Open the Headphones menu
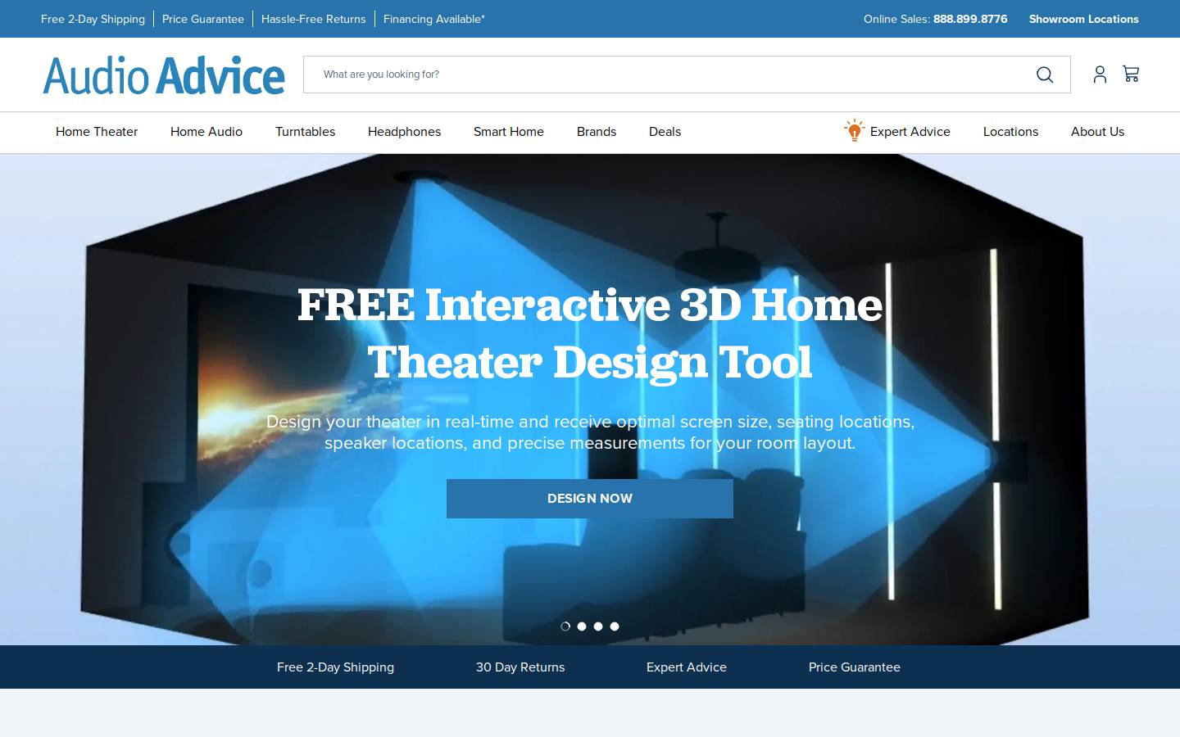The height and width of the screenshot is (737, 1180). pyautogui.click(x=404, y=132)
